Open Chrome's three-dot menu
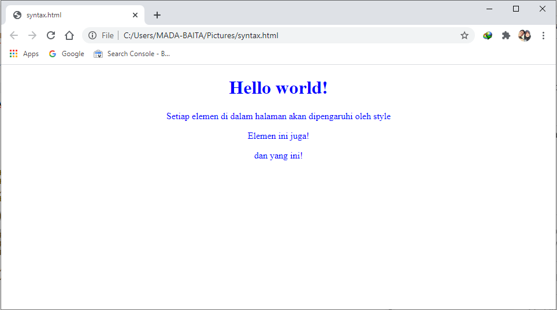This screenshot has height=310, width=557. pos(543,35)
